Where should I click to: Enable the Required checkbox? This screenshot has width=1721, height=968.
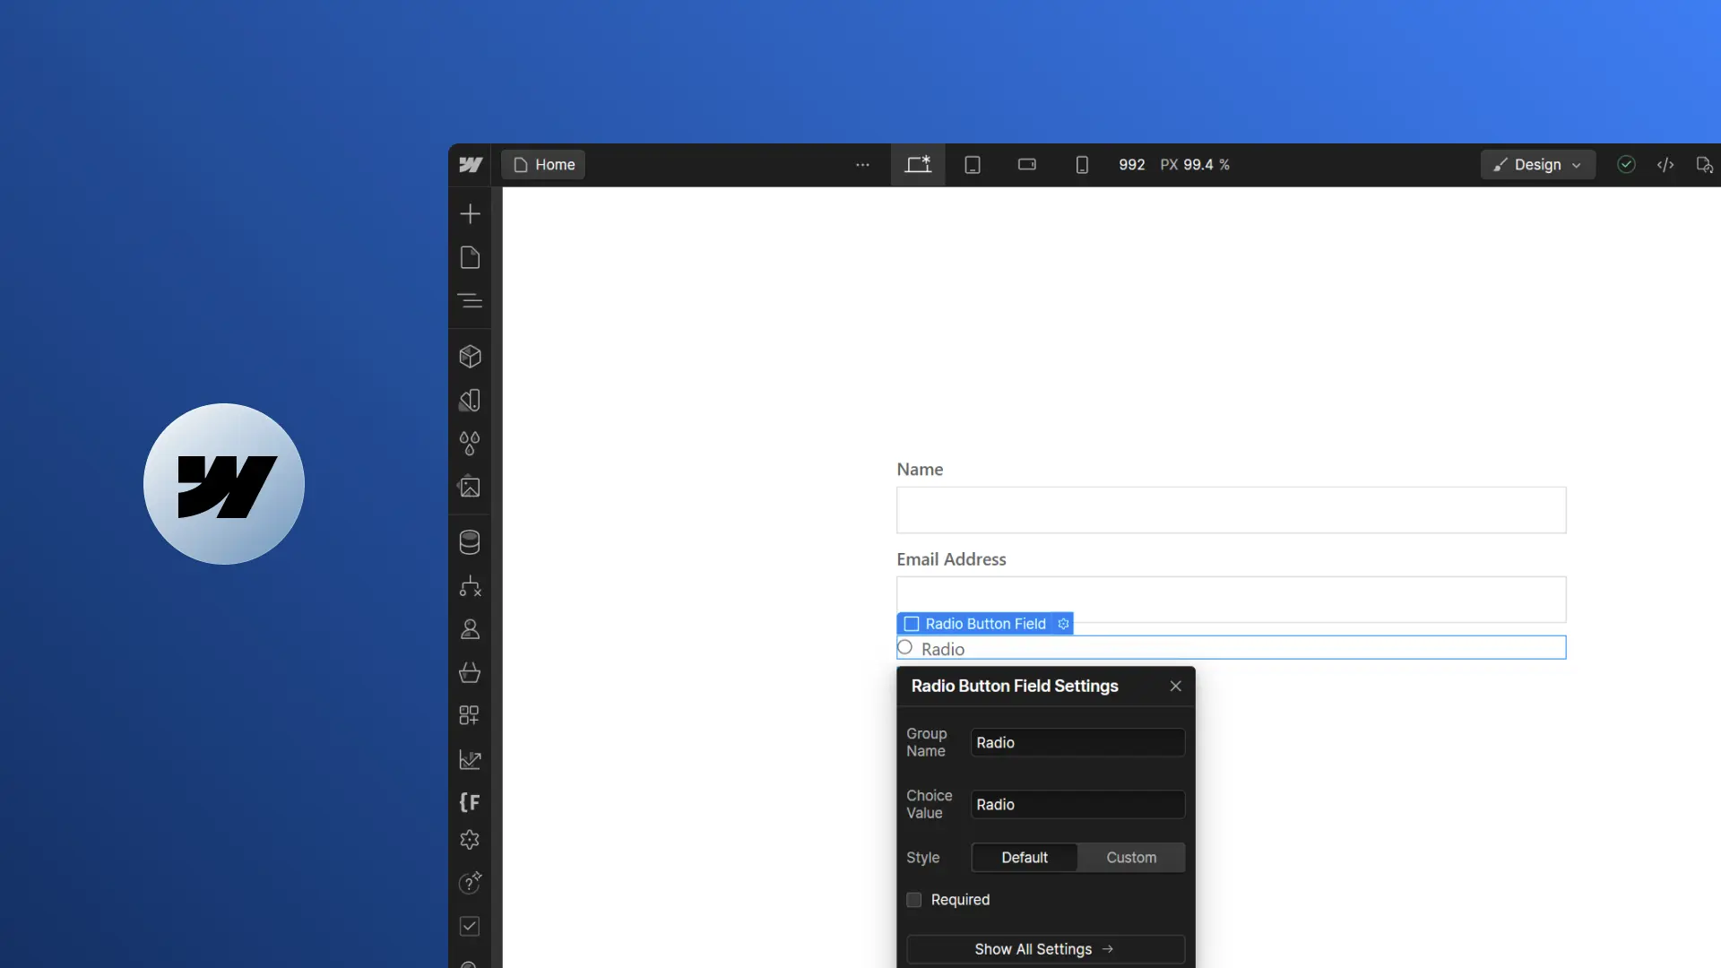[914, 900]
